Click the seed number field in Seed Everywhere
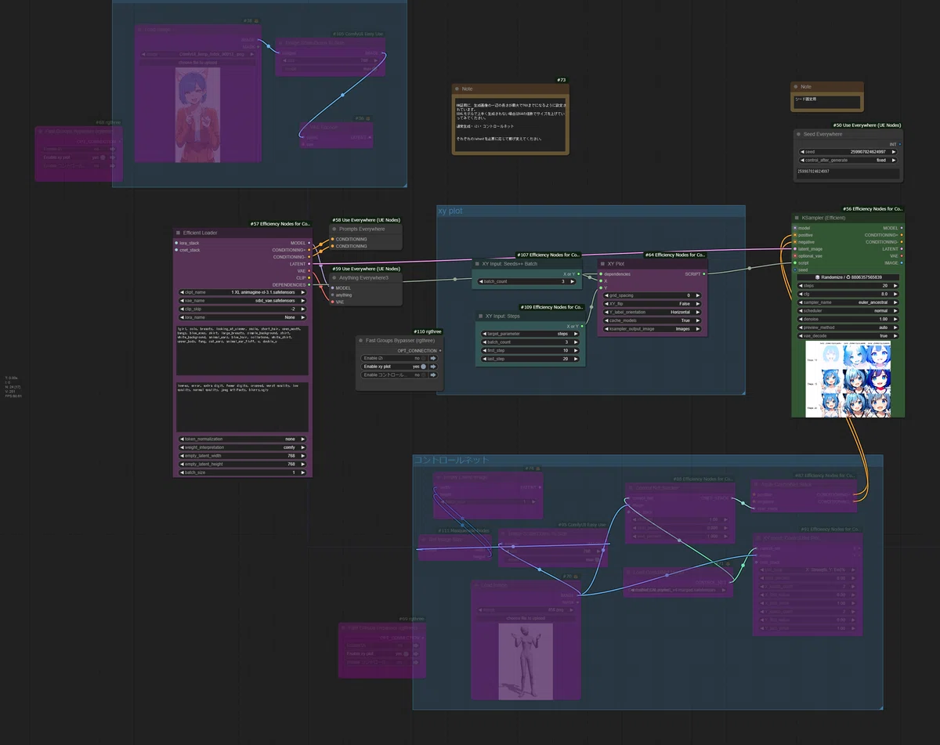The width and height of the screenshot is (940, 745). (848, 152)
